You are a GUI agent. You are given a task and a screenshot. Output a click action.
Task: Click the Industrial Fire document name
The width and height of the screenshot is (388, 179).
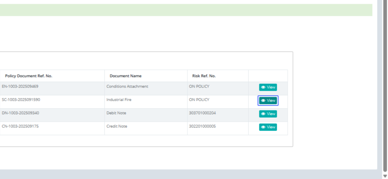click(119, 100)
